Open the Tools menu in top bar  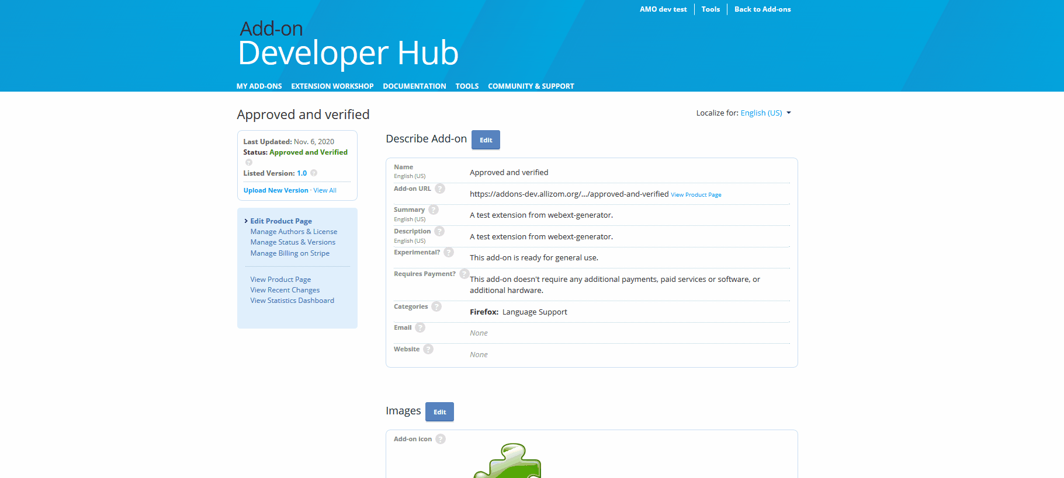[711, 9]
